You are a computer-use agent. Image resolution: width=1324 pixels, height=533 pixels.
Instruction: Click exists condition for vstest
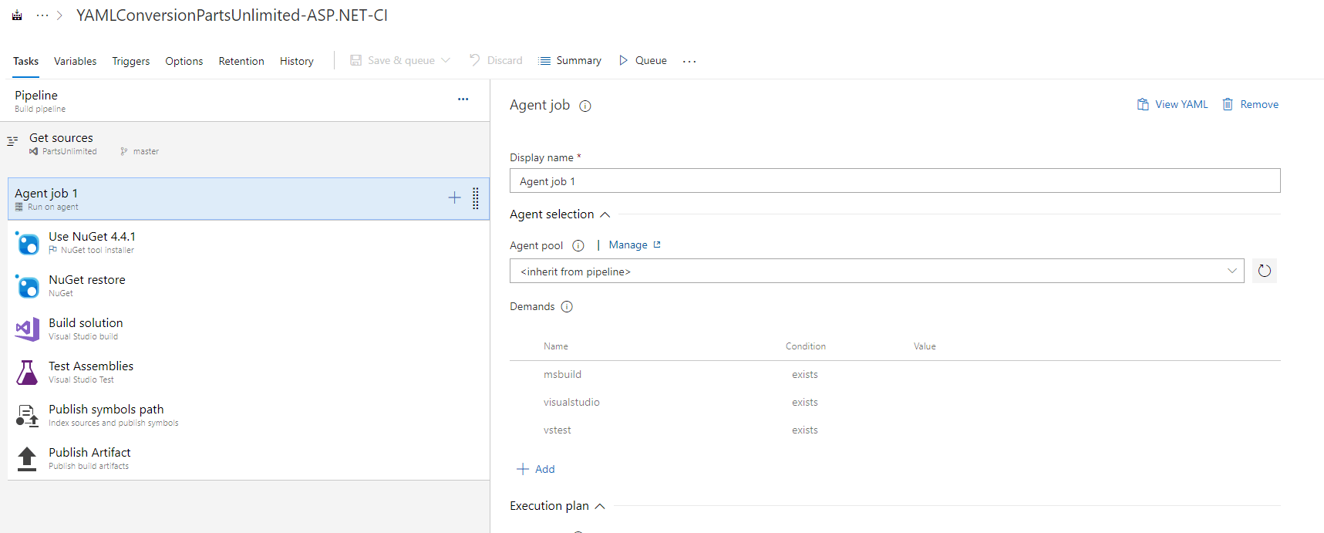(804, 430)
